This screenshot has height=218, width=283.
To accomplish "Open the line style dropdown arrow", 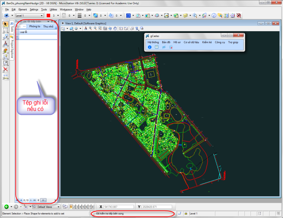I will [74, 16].
